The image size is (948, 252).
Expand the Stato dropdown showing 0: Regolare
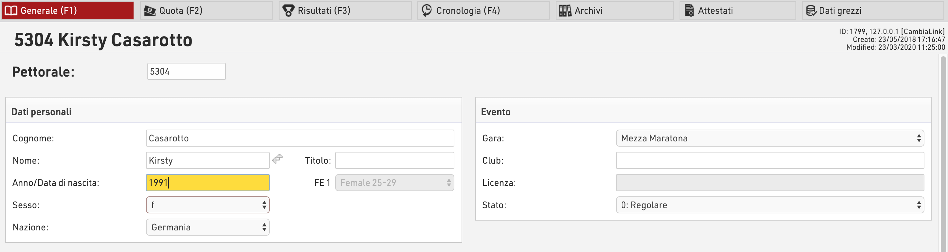(770, 205)
